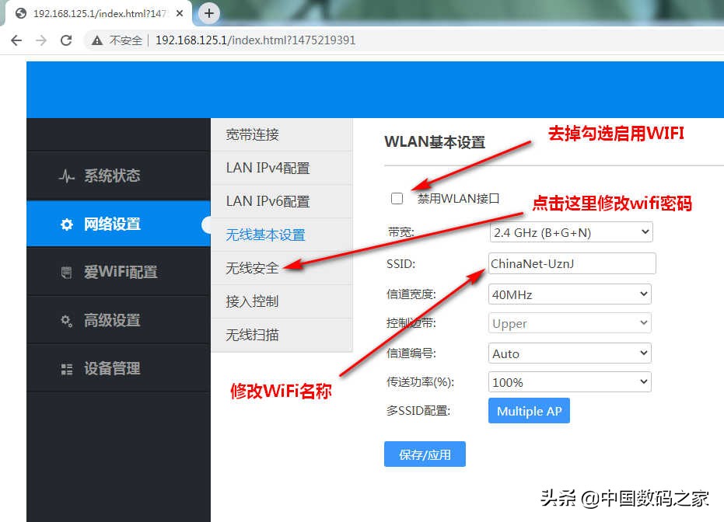Click the browser back arrow
The image size is (724, 522).
17,40
